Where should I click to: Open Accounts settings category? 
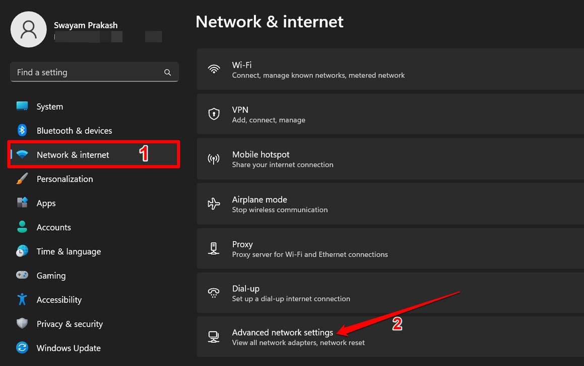(x=94, y=227)
